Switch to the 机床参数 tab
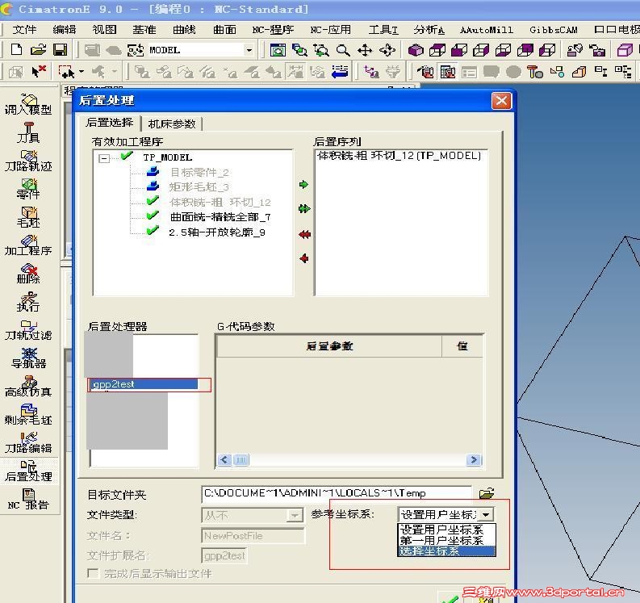This screenshot has height=603, width=640. coord(172,124)
